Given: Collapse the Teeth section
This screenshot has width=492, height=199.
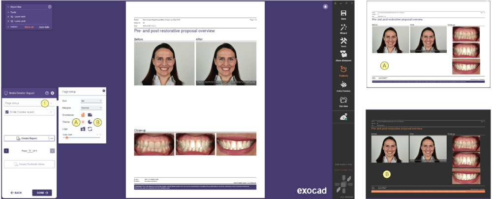Looking at the screenshot, I should click(8, 12).
